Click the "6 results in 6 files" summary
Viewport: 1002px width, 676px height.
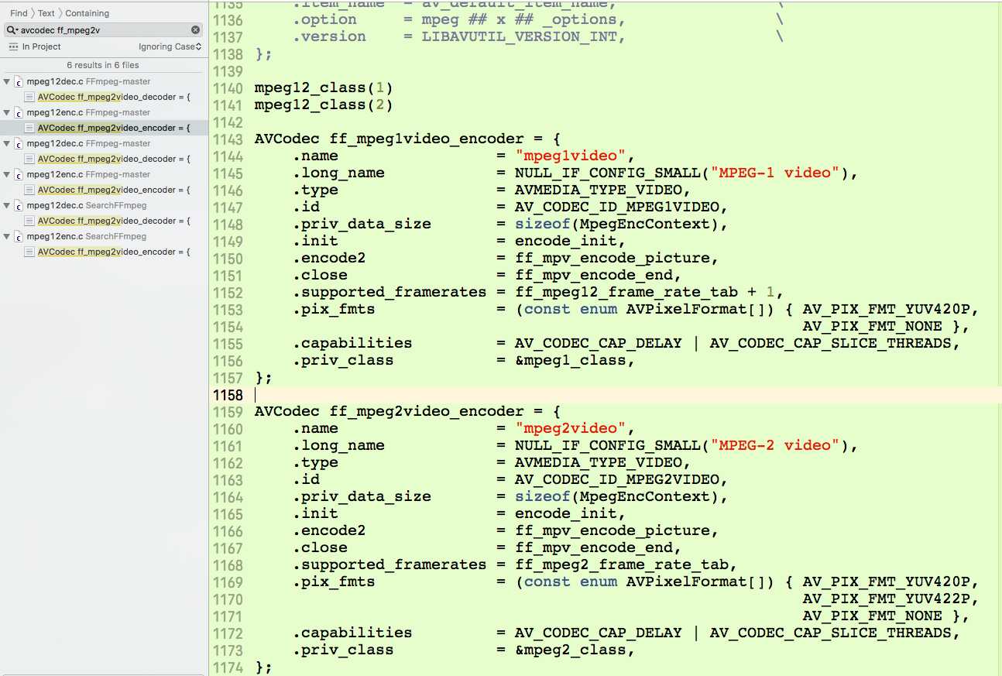pyautogui.click(x=103, y=65)
